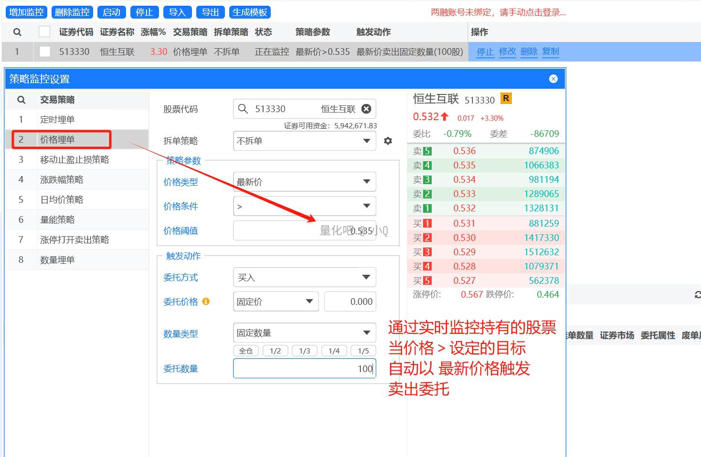Screen dimensions: 701x457
Task: Close the 策略监控设置 dialog
Action: coord(553,79)
